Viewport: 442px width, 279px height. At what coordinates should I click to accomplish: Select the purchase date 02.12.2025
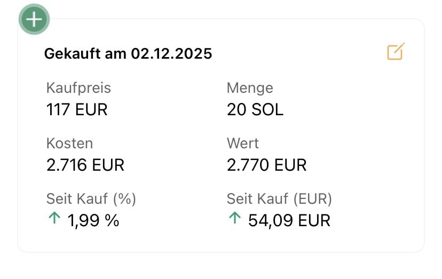click(x=171, y=54)
